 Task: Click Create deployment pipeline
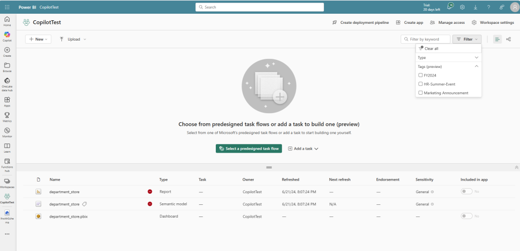[x=361, y=22]
